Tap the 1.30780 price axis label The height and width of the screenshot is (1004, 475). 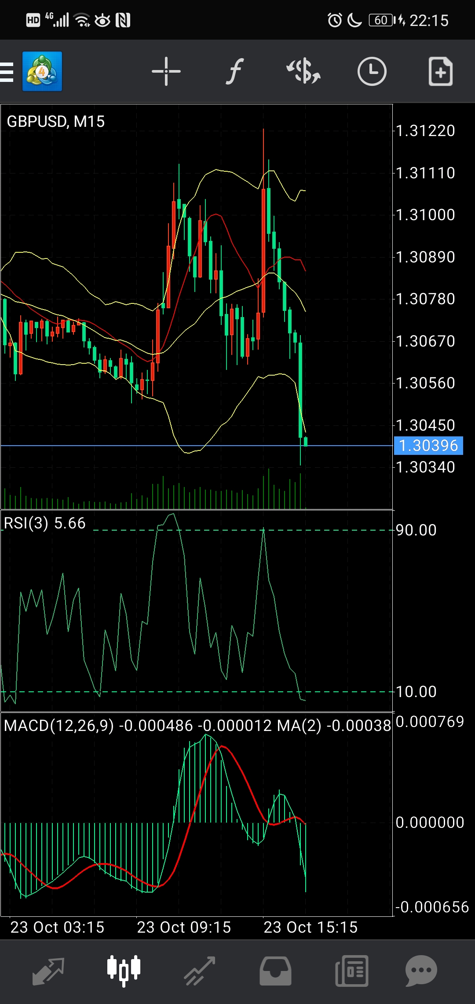(x=425, y=299)
